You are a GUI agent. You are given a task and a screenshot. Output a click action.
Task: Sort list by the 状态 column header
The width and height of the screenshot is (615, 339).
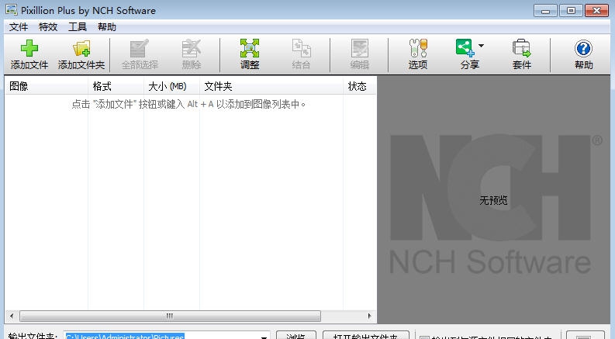pos(359,86)
